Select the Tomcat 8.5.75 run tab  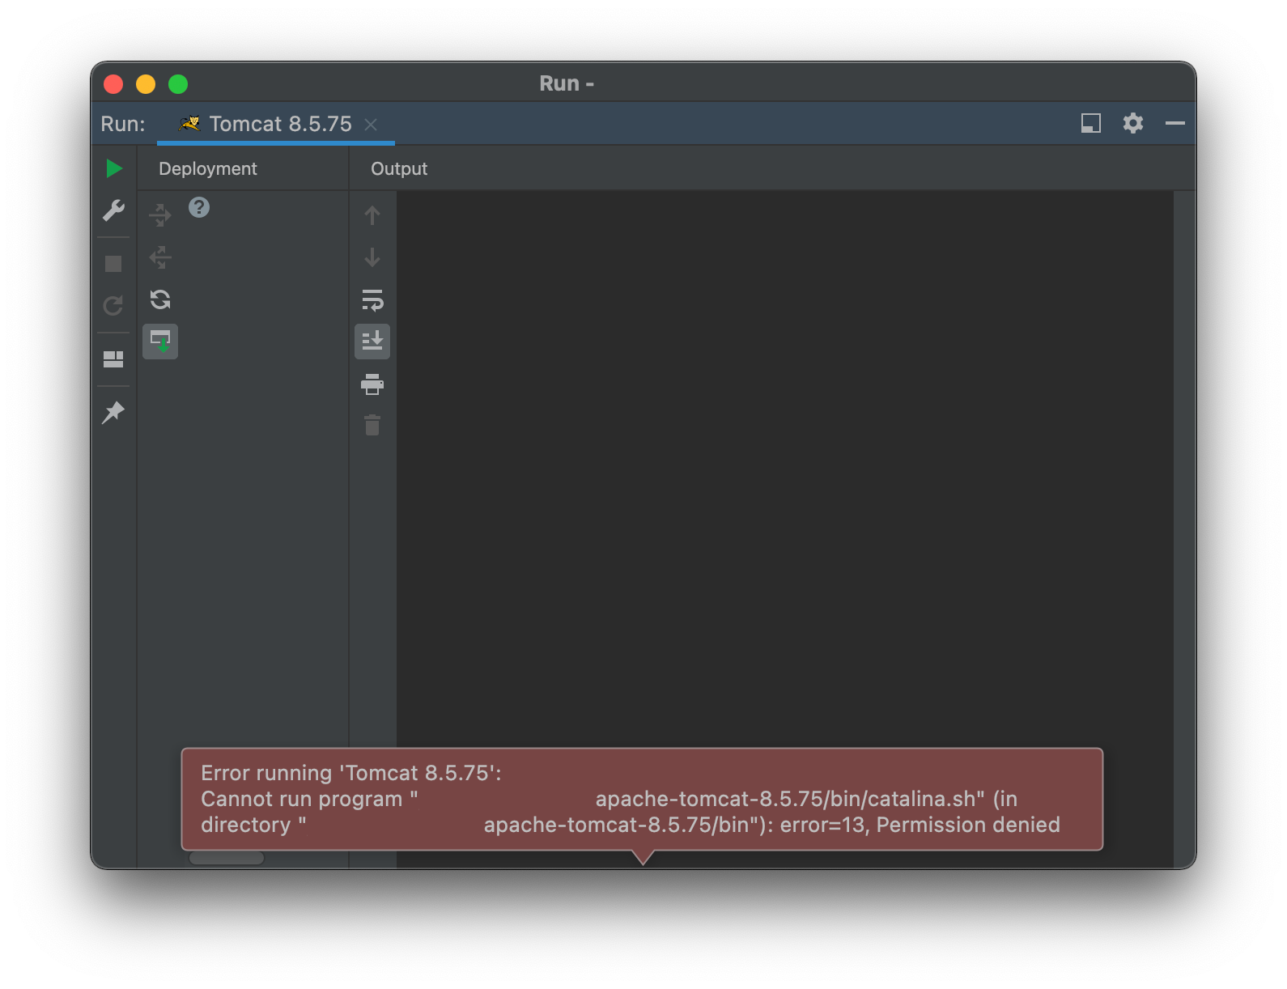pos(276,124)
